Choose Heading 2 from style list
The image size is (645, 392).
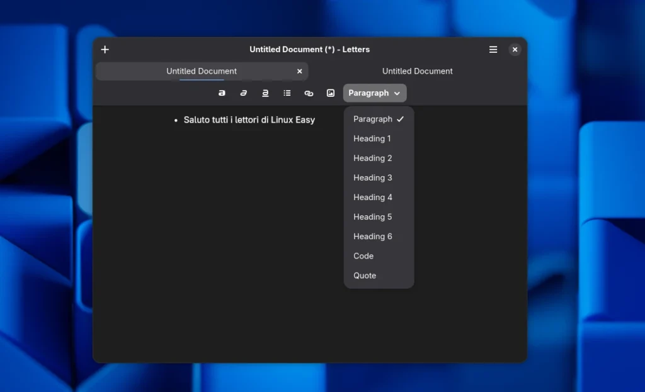point(373,158)
